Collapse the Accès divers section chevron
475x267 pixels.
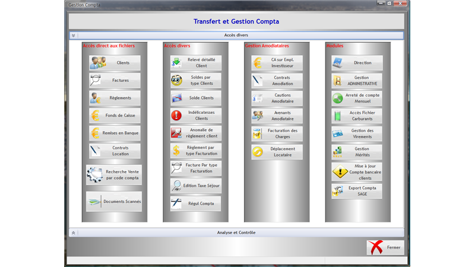pos(73,36)
